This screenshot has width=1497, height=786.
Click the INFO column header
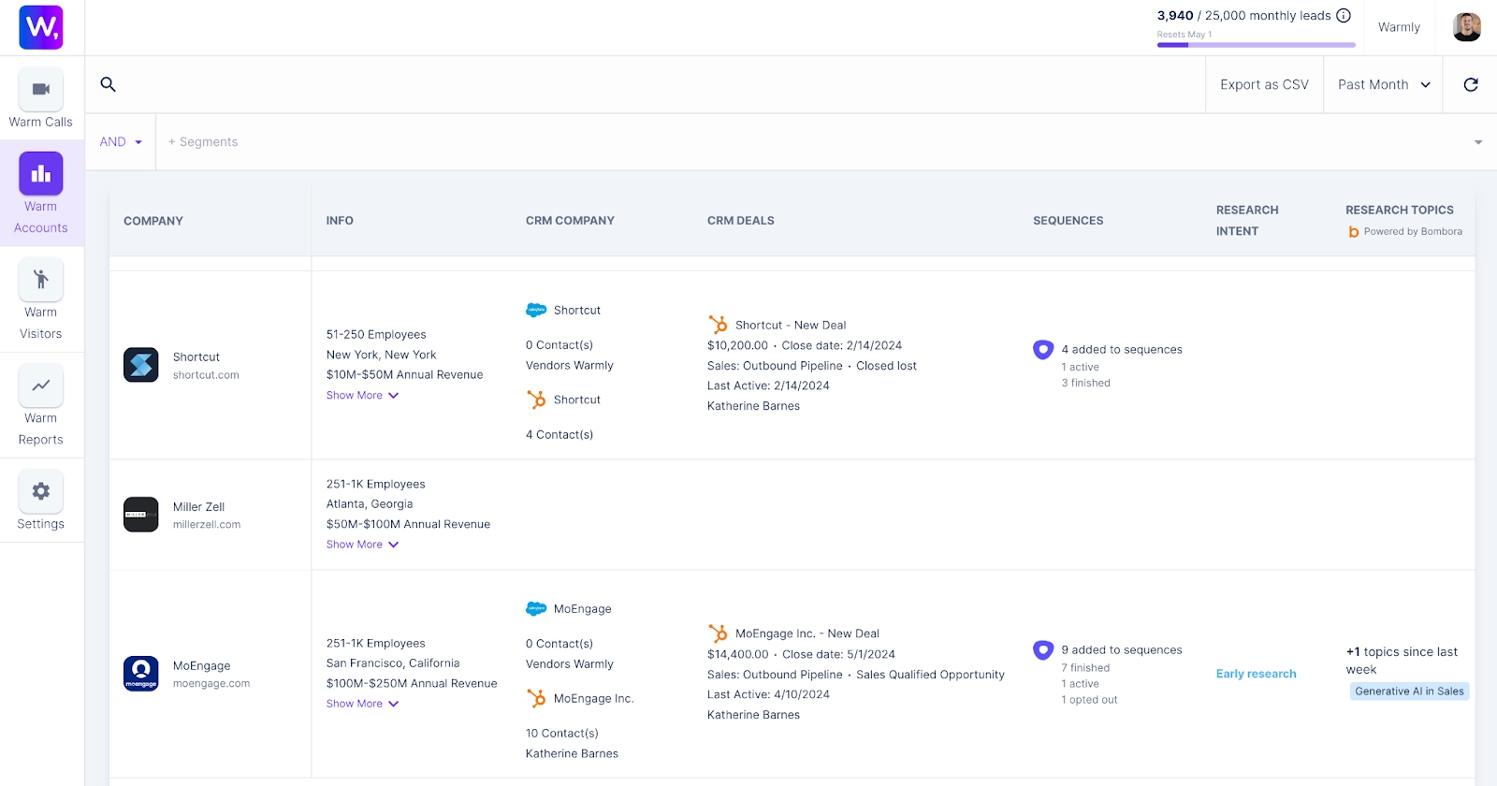[340, 221]
